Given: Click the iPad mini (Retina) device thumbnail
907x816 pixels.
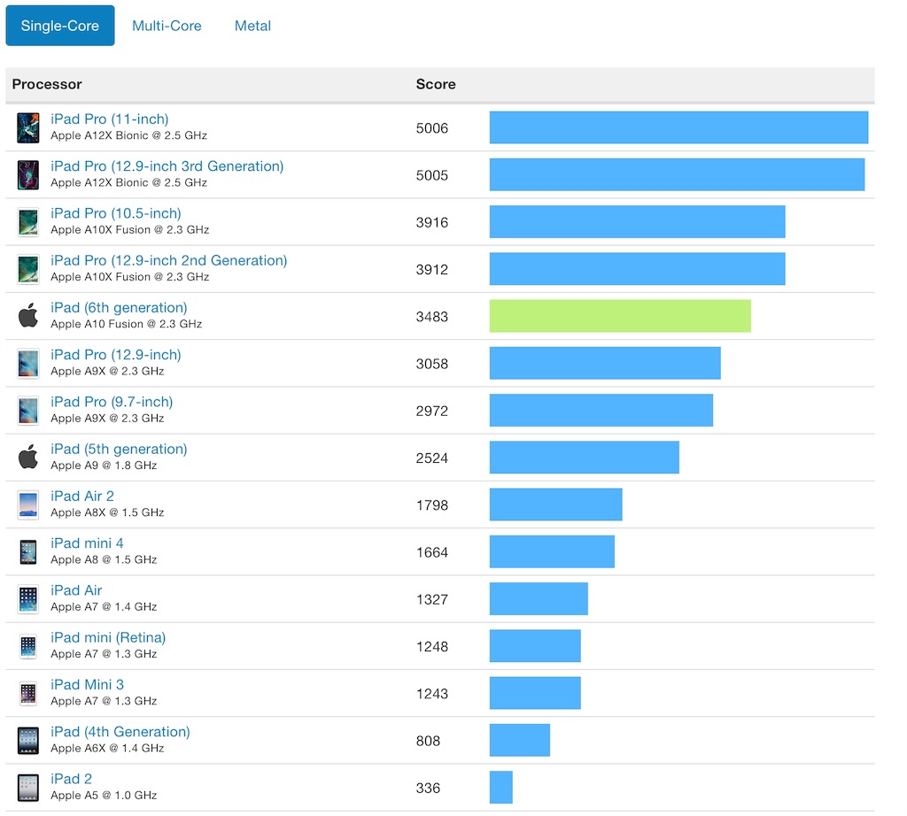Looking at the screenshot, I should pos(27,647).
